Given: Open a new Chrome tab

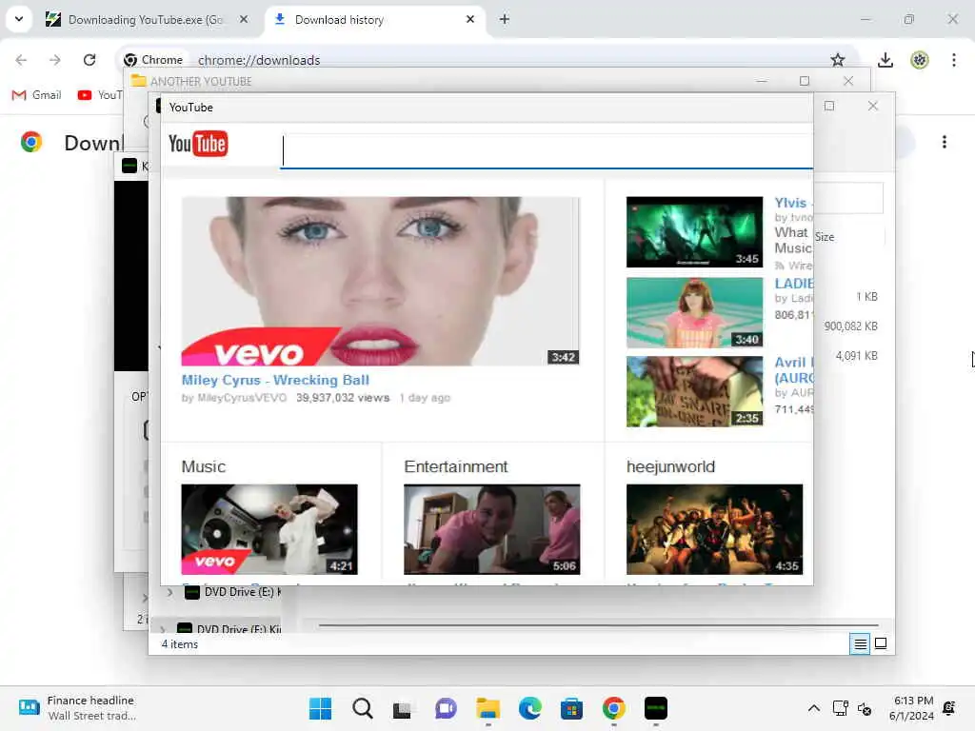Looking at the screenshot, I should coord(505,20).
